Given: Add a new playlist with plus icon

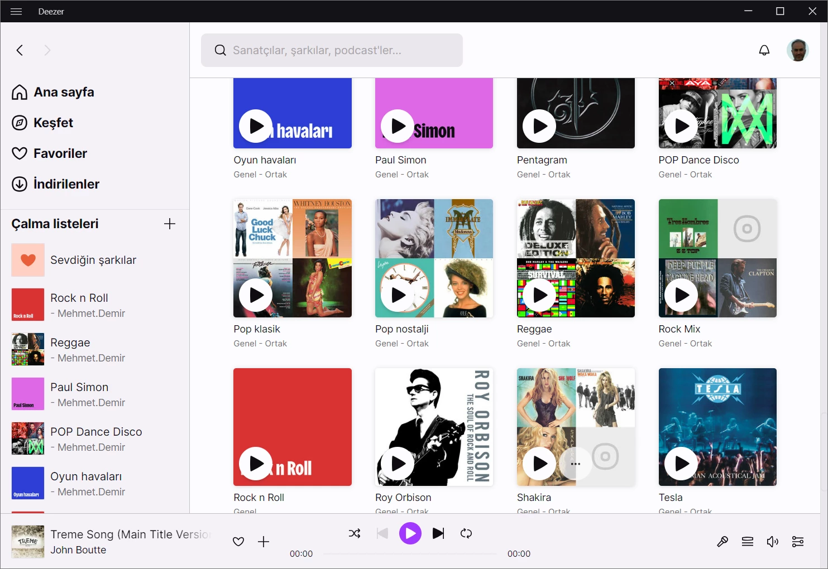Looking at the screenshot, I should tap(170, 224).
